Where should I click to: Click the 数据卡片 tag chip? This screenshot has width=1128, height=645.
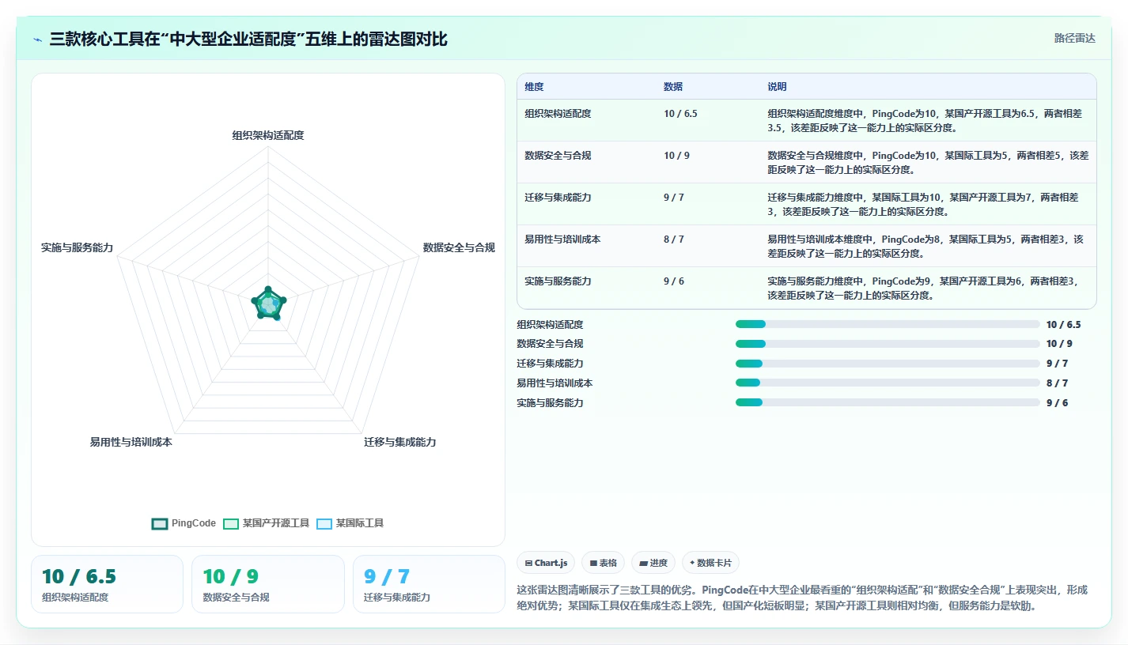(x=710, y=563)
